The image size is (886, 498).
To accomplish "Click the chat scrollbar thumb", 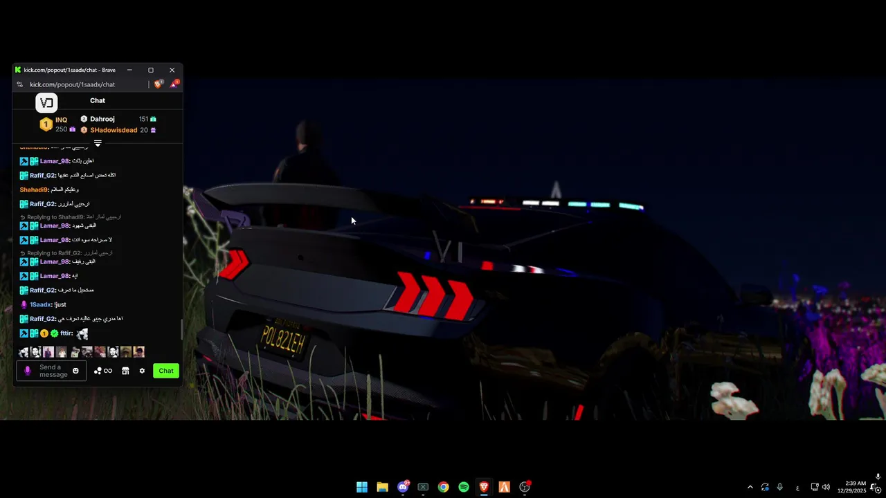I will [x=181, y=329].
